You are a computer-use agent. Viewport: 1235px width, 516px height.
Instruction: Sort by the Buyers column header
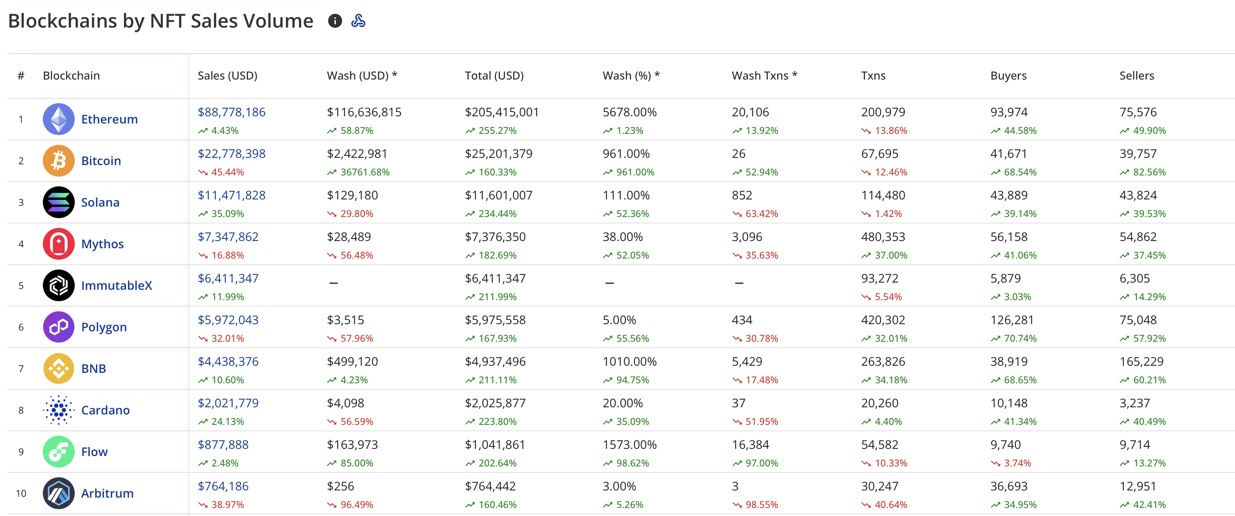[x=1008, y=76]
